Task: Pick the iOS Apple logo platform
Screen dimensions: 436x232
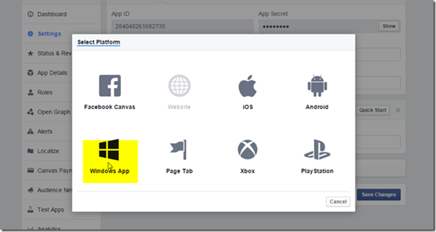Action: [248, 86]
